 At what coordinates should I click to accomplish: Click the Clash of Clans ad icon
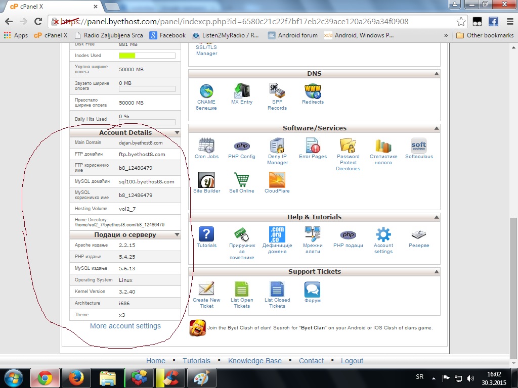coord(198,328)
